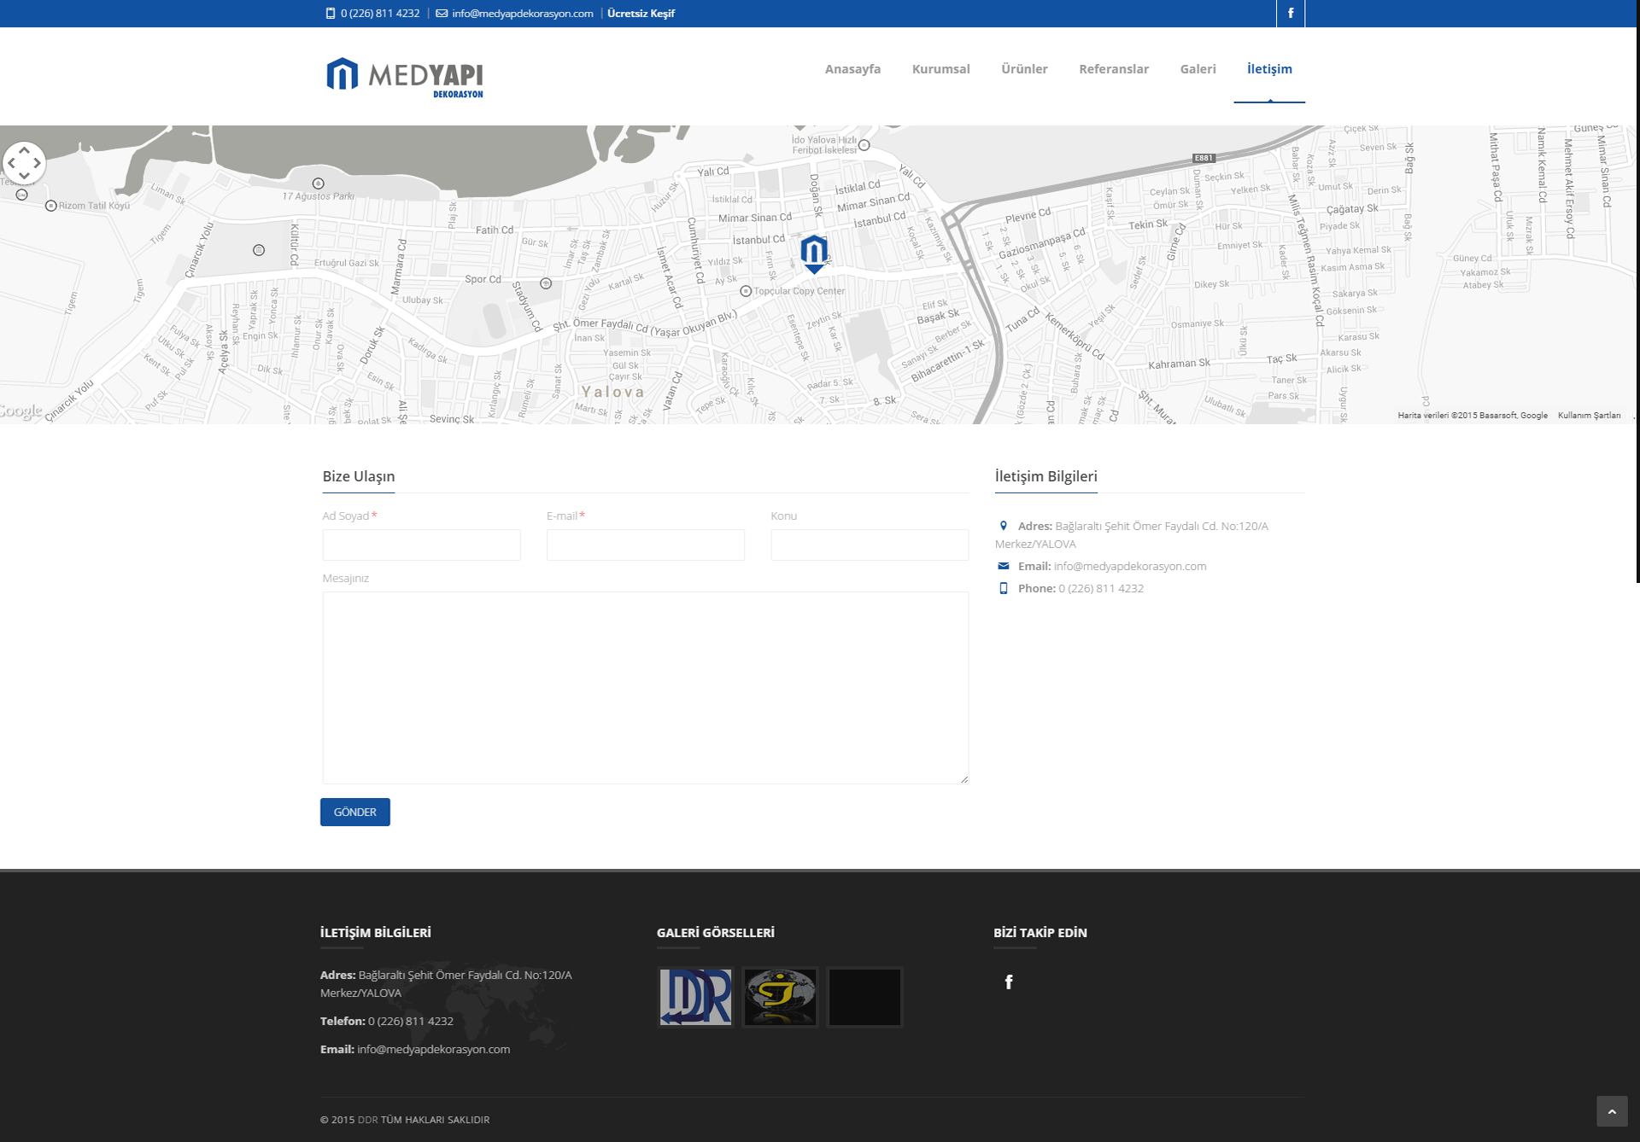This screenshot has width=1640, height=1142.
Task: Click the map pan control icon
Action: click(25, 162)
